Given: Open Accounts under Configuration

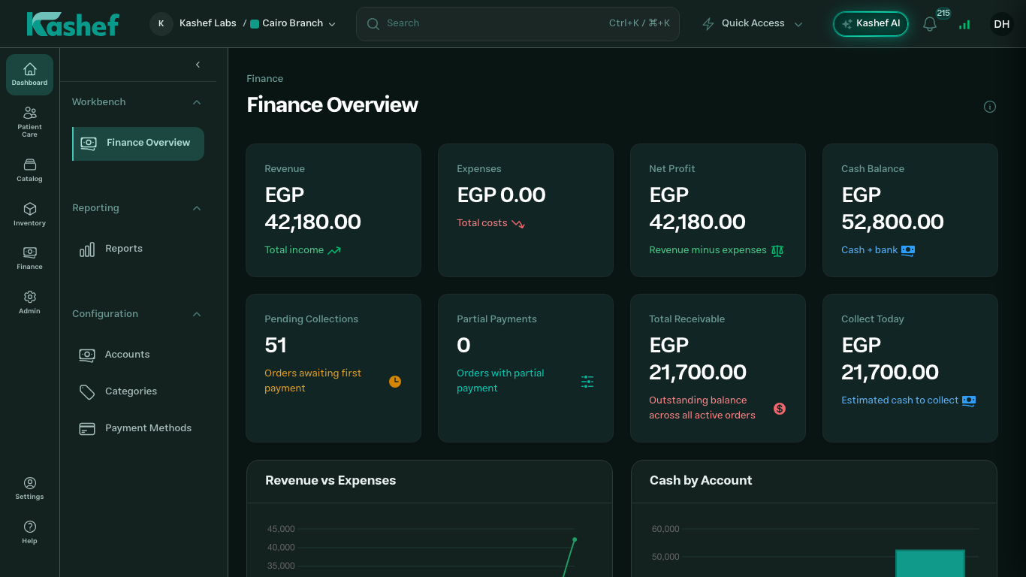Looking at the screenshot, I should point(138,355).
